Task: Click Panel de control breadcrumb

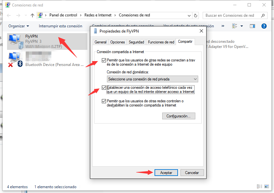Action: [x=63, y=15]
